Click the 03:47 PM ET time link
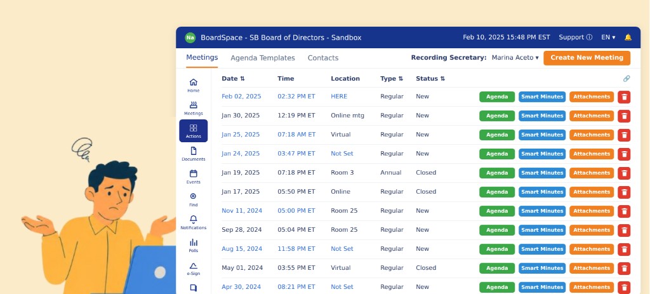This screenshot has width=650, height=294. tap(296, 154)
